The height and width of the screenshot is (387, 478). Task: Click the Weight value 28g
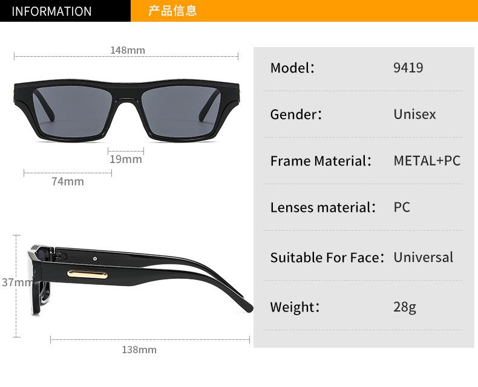click(x=405, y=307)
